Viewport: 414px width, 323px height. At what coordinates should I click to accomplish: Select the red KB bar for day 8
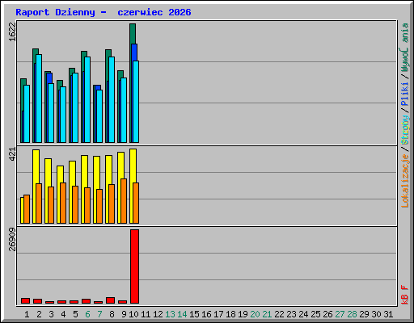click(110, 300)
